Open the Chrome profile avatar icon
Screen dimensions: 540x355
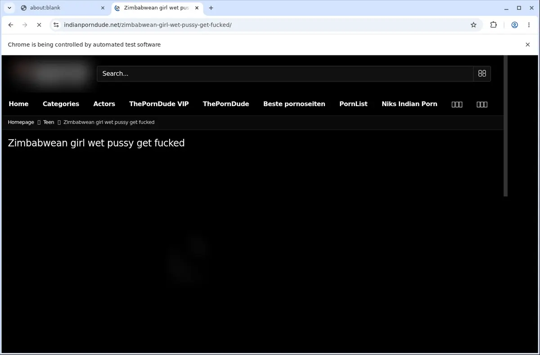pyautogui.click(x=514, y=25)
